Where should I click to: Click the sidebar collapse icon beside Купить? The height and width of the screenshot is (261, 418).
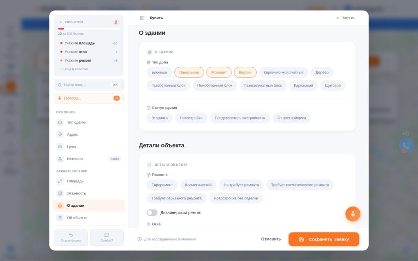click(x=142, y=18)
